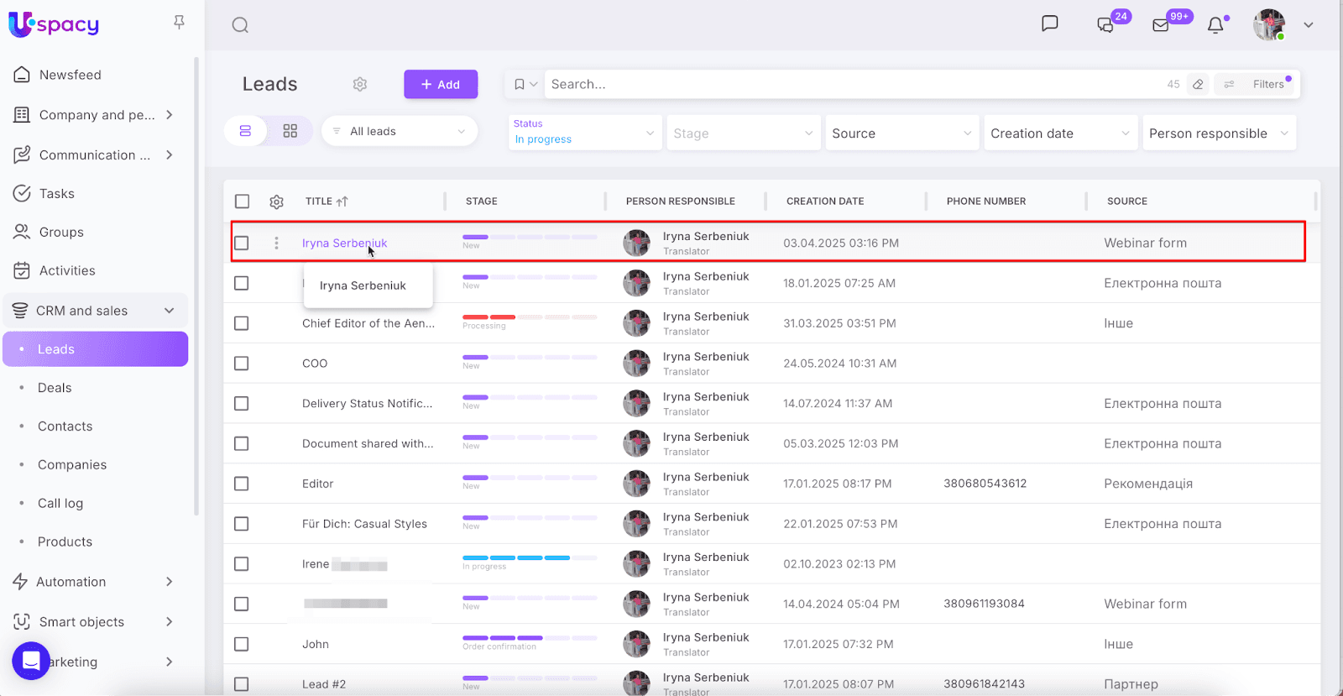Toggle the select-all checkbox in table header
Image resolution: width=1343 pixels, height=696 pixels.
tap(243, 201)
